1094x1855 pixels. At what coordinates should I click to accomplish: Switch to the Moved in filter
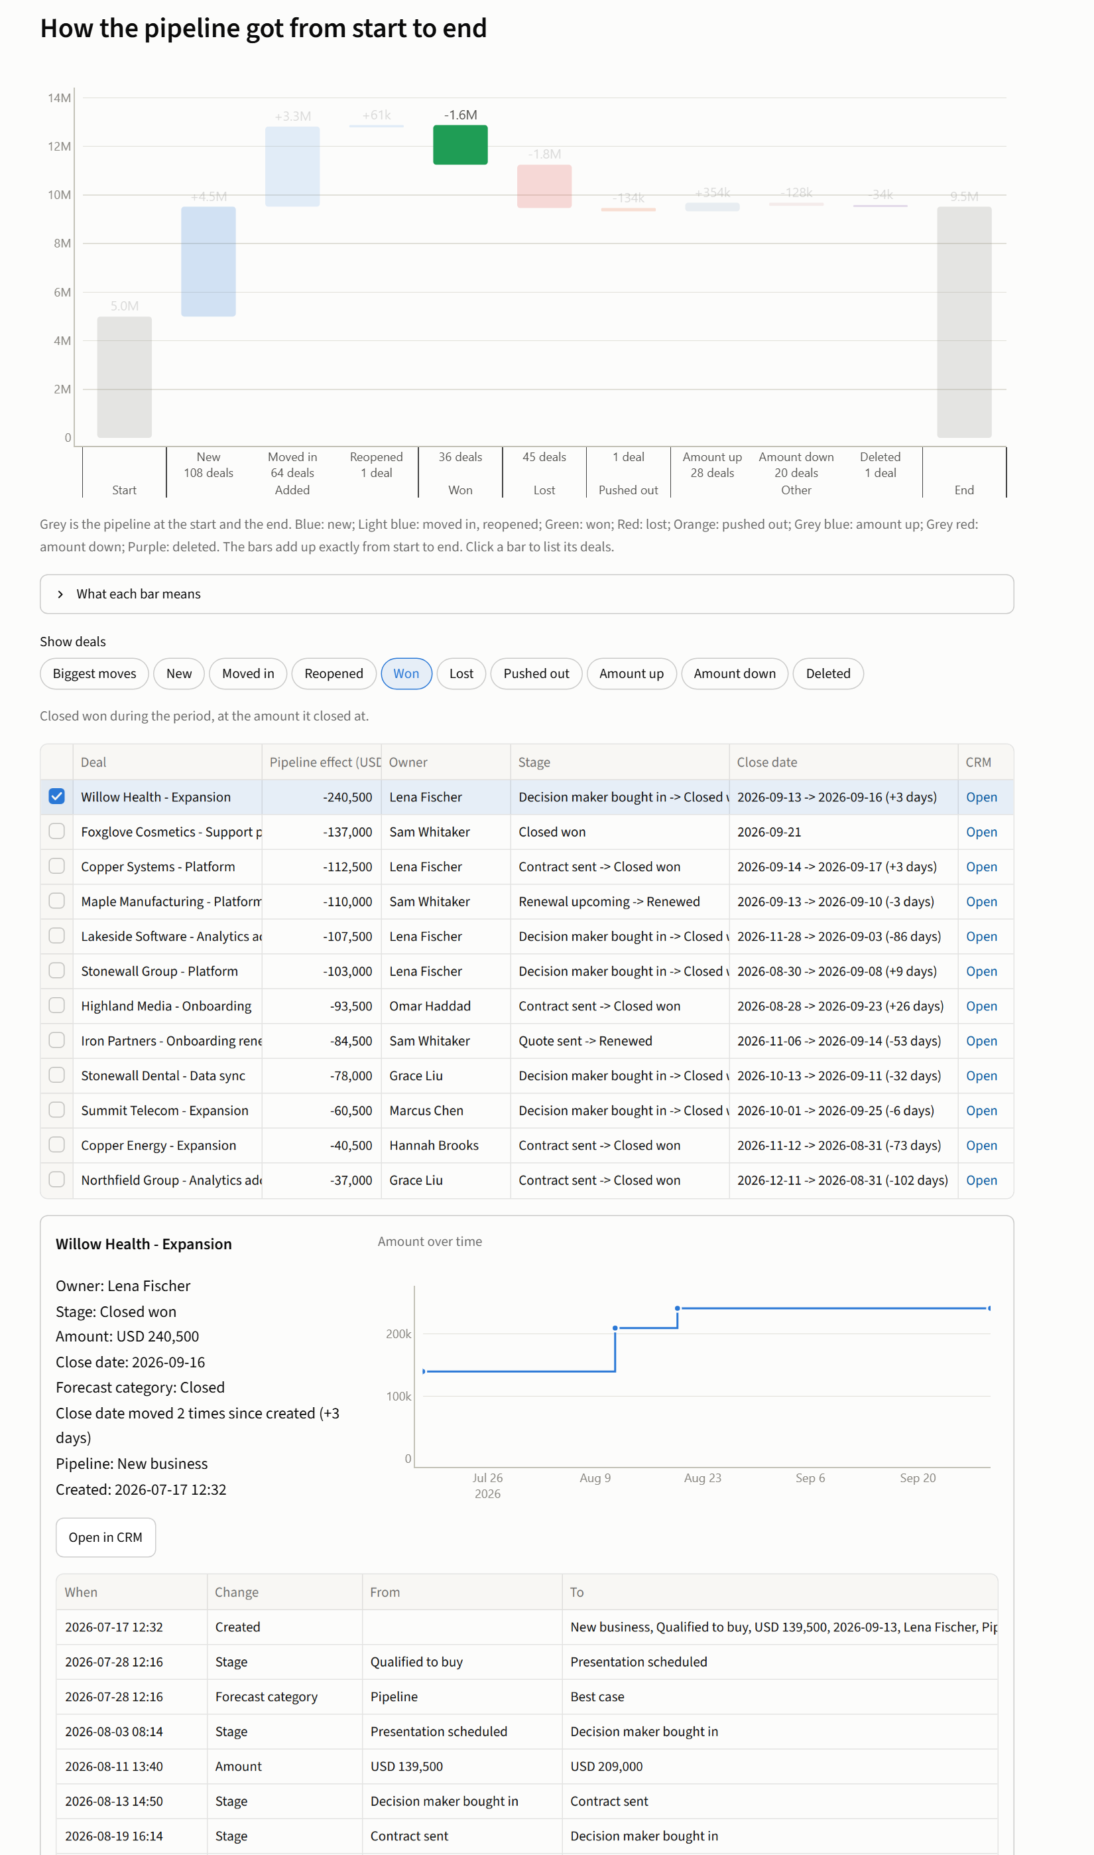click(x=248, y=673)
